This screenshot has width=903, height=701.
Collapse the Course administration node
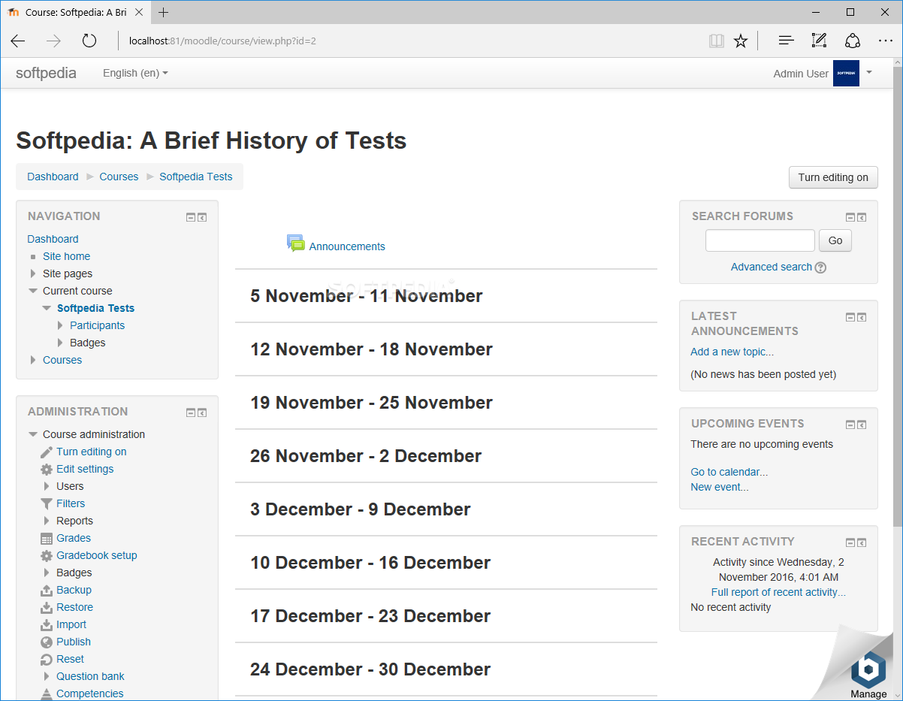[x=33, y=434]
